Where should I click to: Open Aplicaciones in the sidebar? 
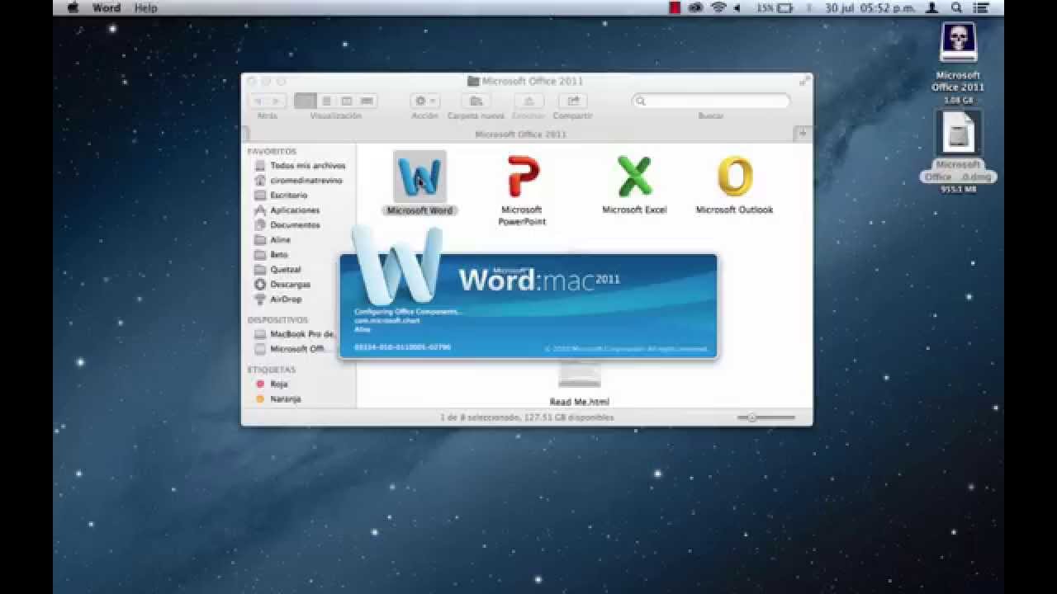pyautogui.click(x=287, y=210)
